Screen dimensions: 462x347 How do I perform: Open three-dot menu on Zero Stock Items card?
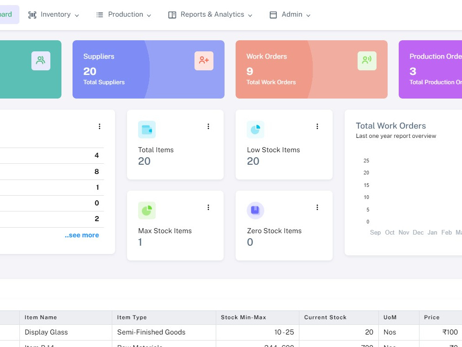[317, 207]
